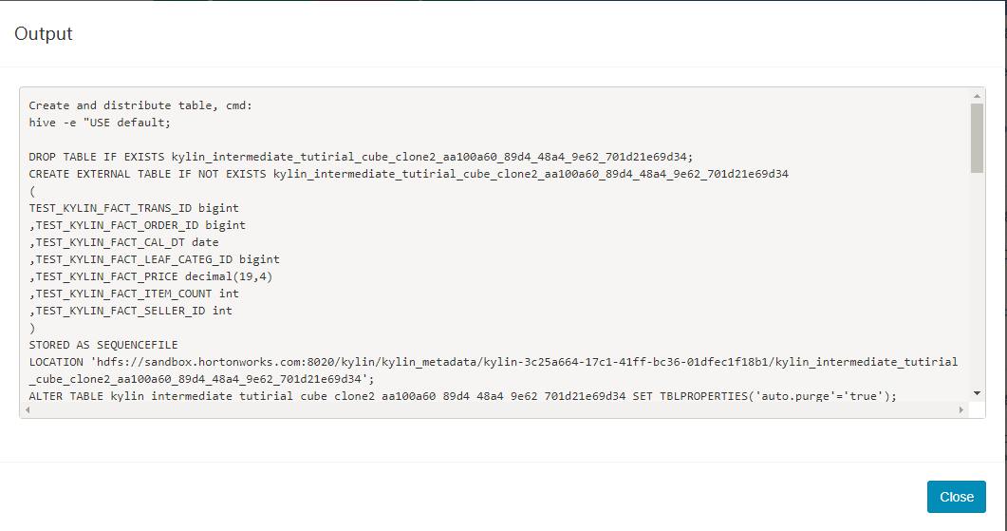Click the horizontal scrollbar left arrow
Viewport: 1007px width, 531px height.
click(x=28, y=410)
